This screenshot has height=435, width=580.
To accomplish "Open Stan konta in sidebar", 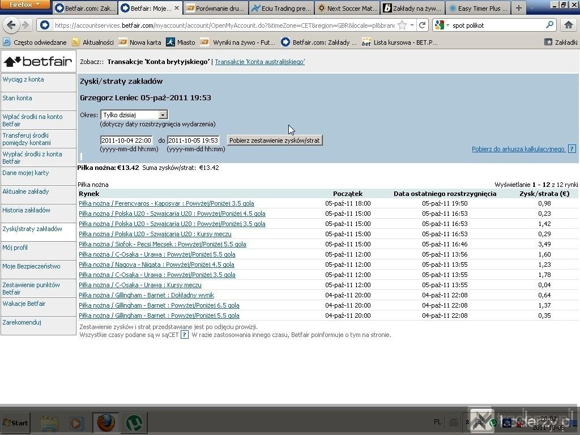I will coord(17,98).
